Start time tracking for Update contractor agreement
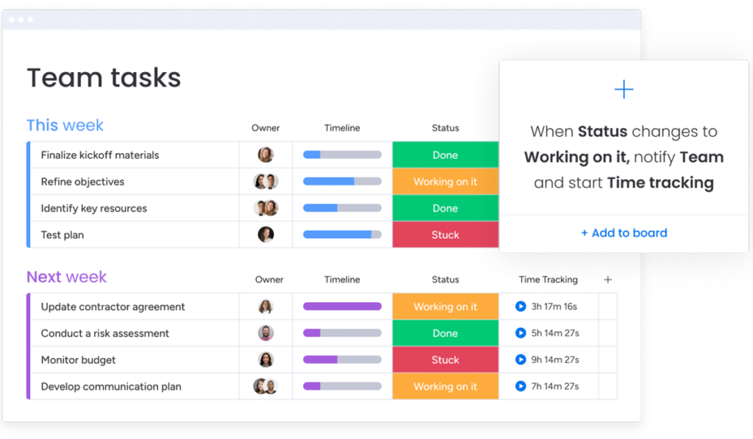The image size is (753, 439). pyautogui.click(x=521, y=307)
